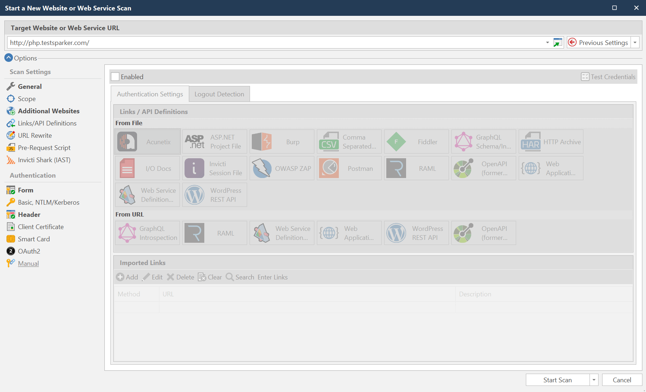Switch to the Logout Detection tab

click(x=219, y=94)
